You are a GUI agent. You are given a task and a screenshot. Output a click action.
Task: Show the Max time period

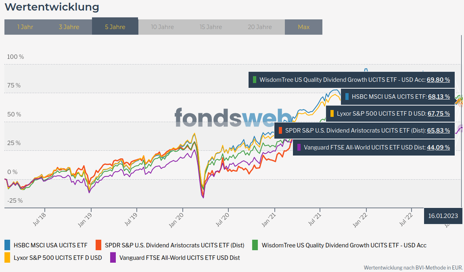click(x=303, y=27)
